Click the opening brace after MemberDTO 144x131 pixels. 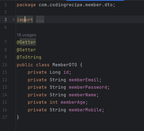point(81,65)
